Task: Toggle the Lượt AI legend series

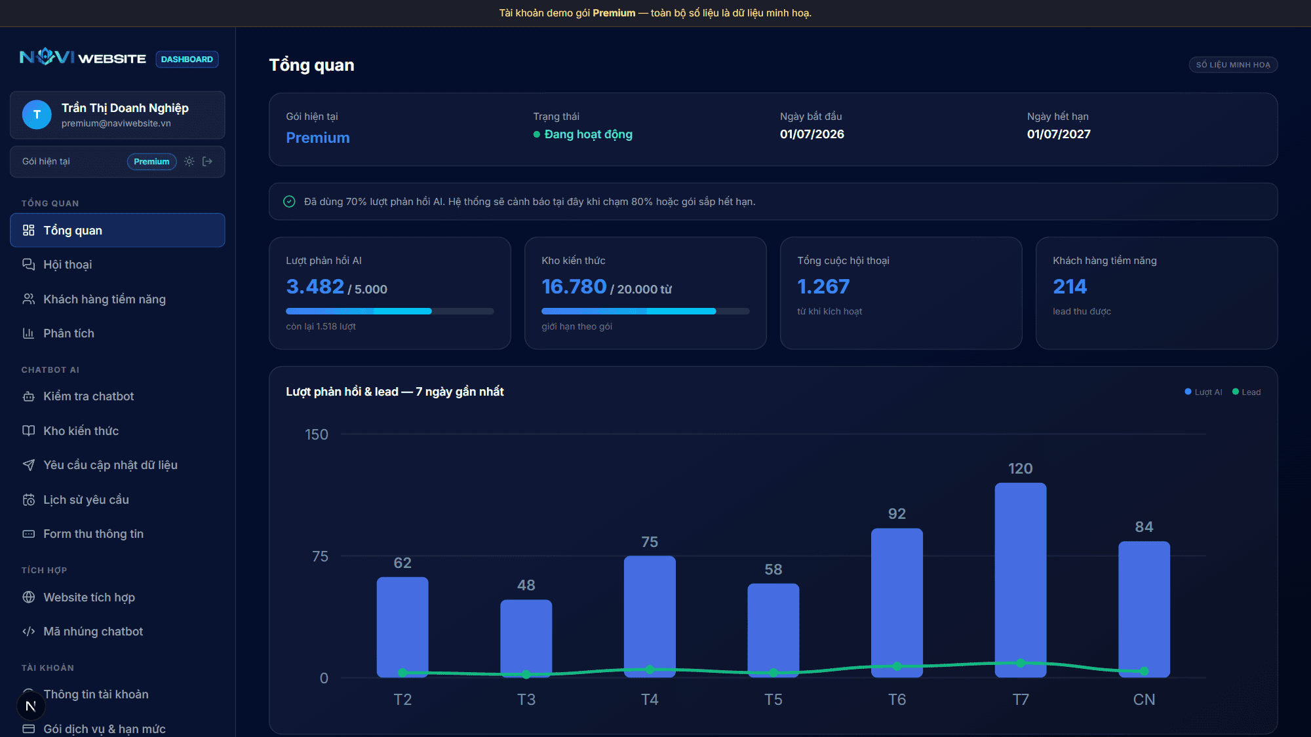Action: pos(1203,392)
